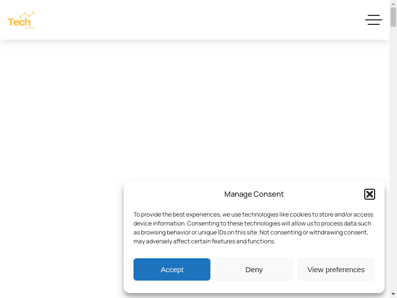Click the Manage Consent heading

tap(254, 194)
